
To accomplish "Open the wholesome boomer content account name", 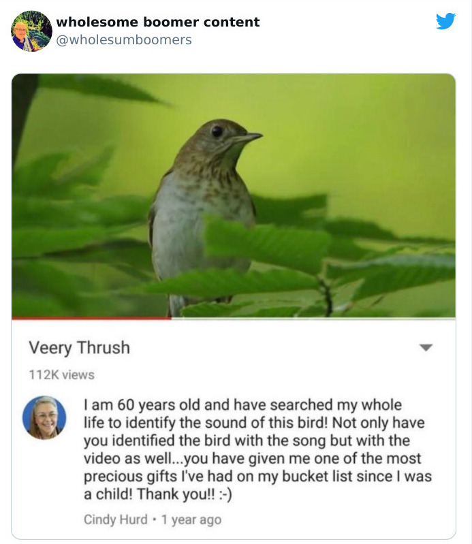I will tap(158, 22).
